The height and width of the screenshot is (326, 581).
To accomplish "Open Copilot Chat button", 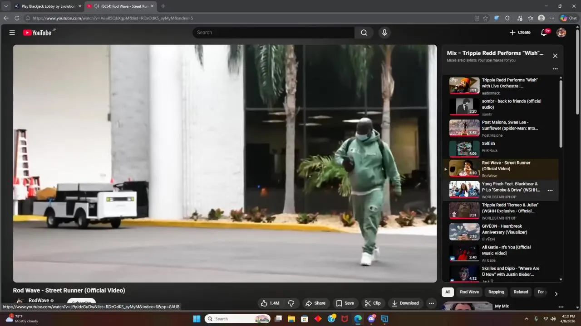I will (568, 18).
